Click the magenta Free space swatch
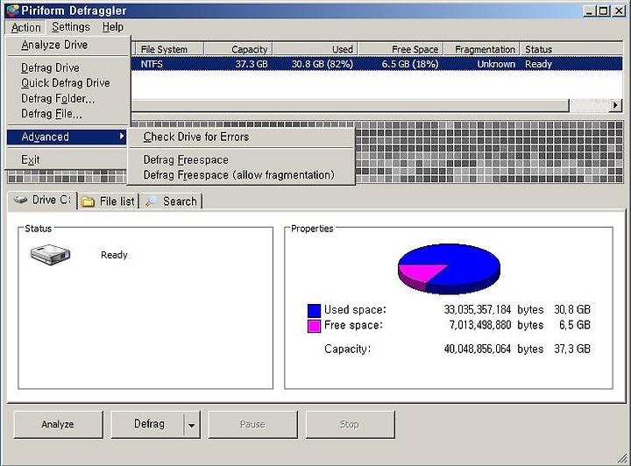 click(x=314, y=326)
